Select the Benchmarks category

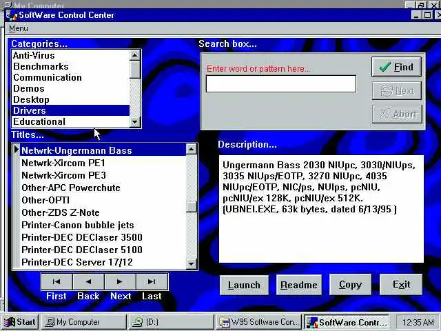click(x=70, y=66)
